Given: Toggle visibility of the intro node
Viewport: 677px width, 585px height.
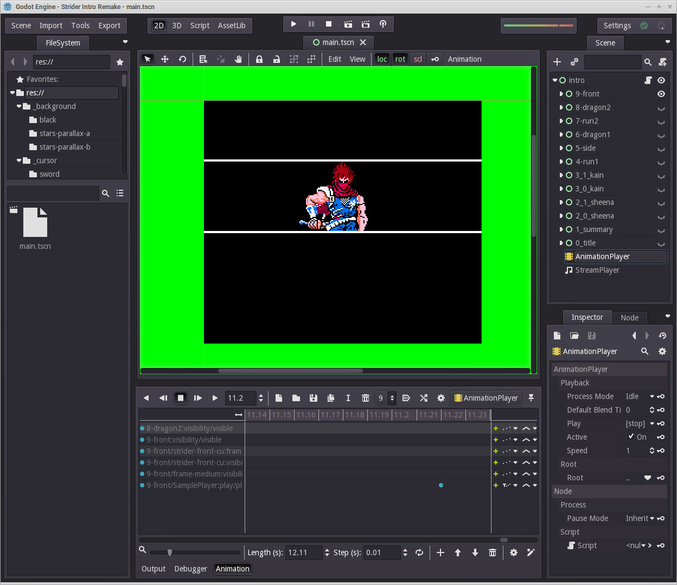Looking at the screenshot, I should [x=661, y=80].
